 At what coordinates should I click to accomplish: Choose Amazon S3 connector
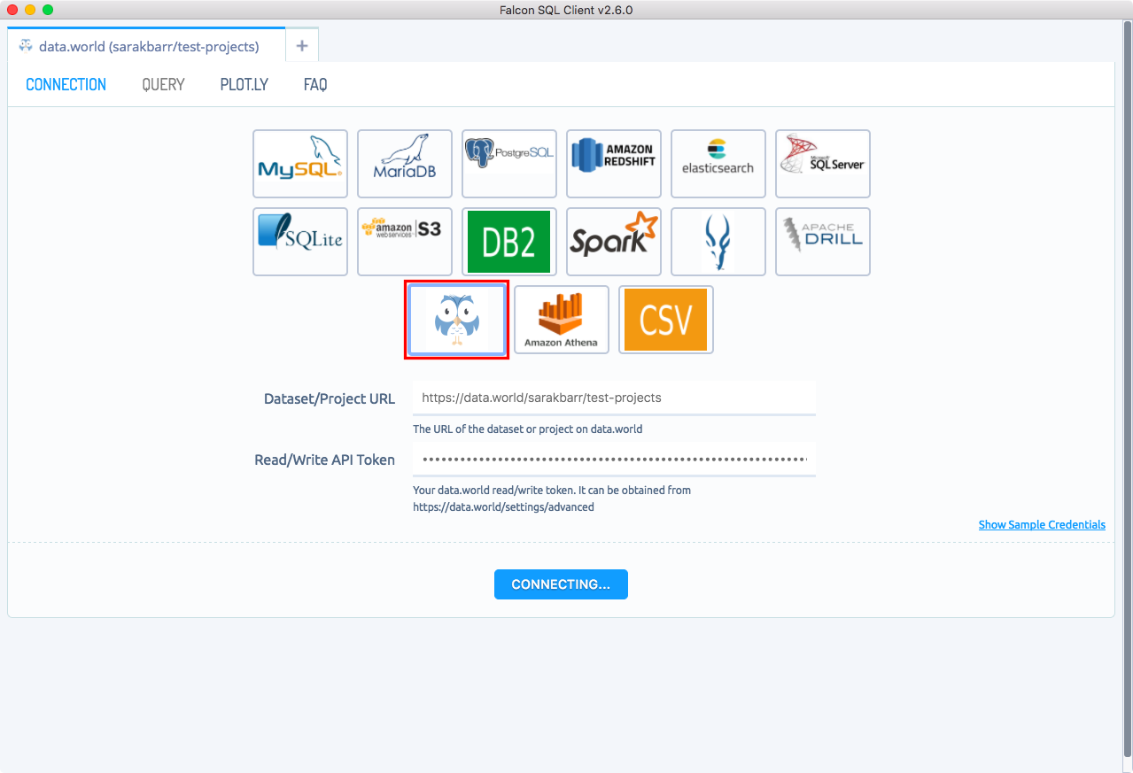pos(405,242)
